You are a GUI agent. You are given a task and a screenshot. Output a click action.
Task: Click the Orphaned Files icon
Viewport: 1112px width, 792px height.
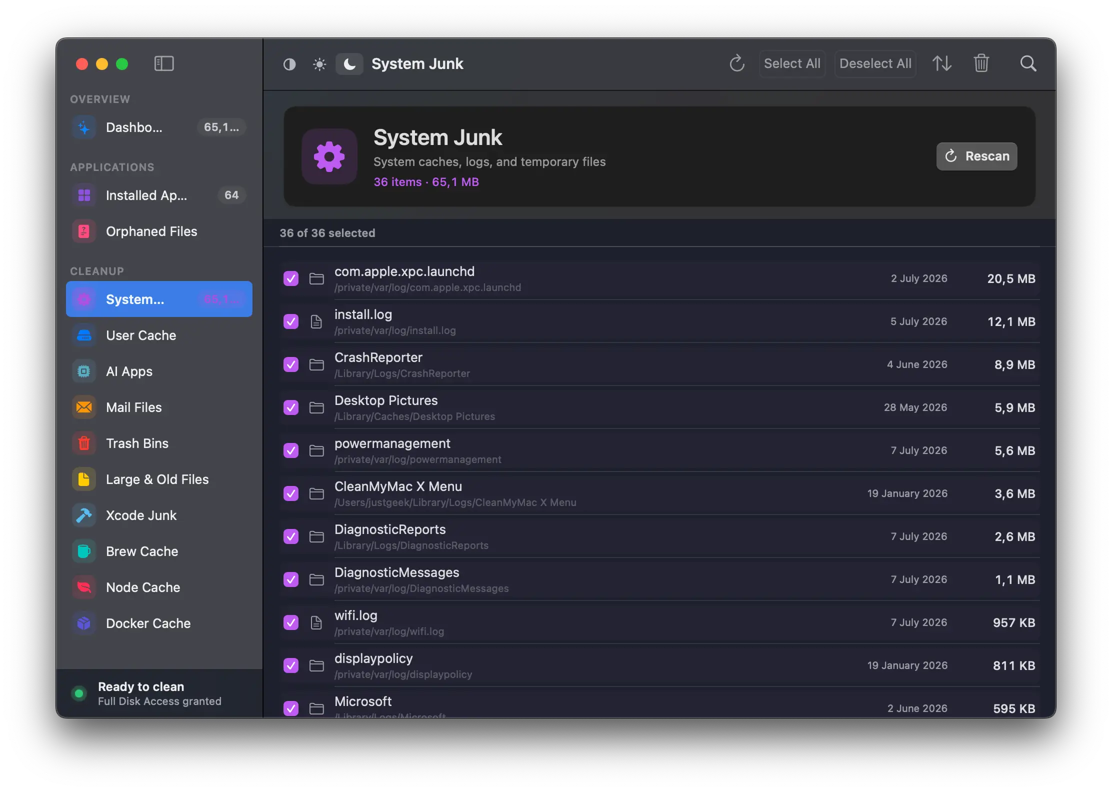pos(84,231)
